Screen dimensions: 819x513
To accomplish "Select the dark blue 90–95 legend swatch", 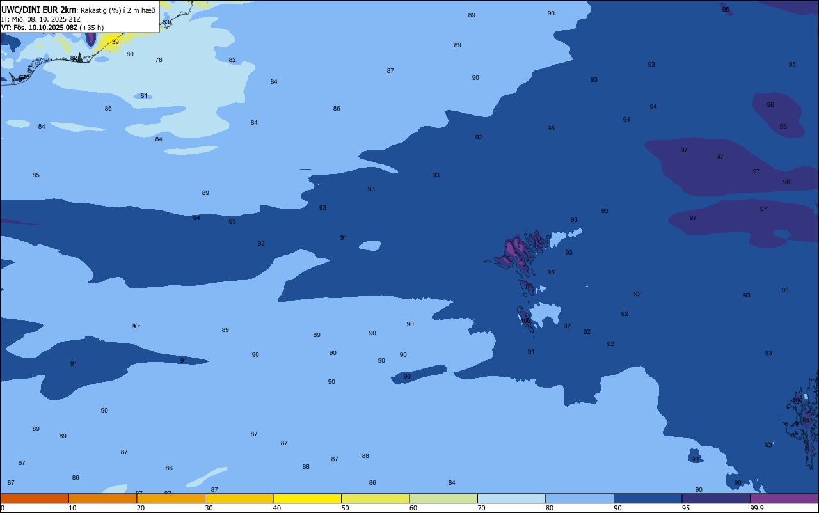I will (x=648, y=498).
